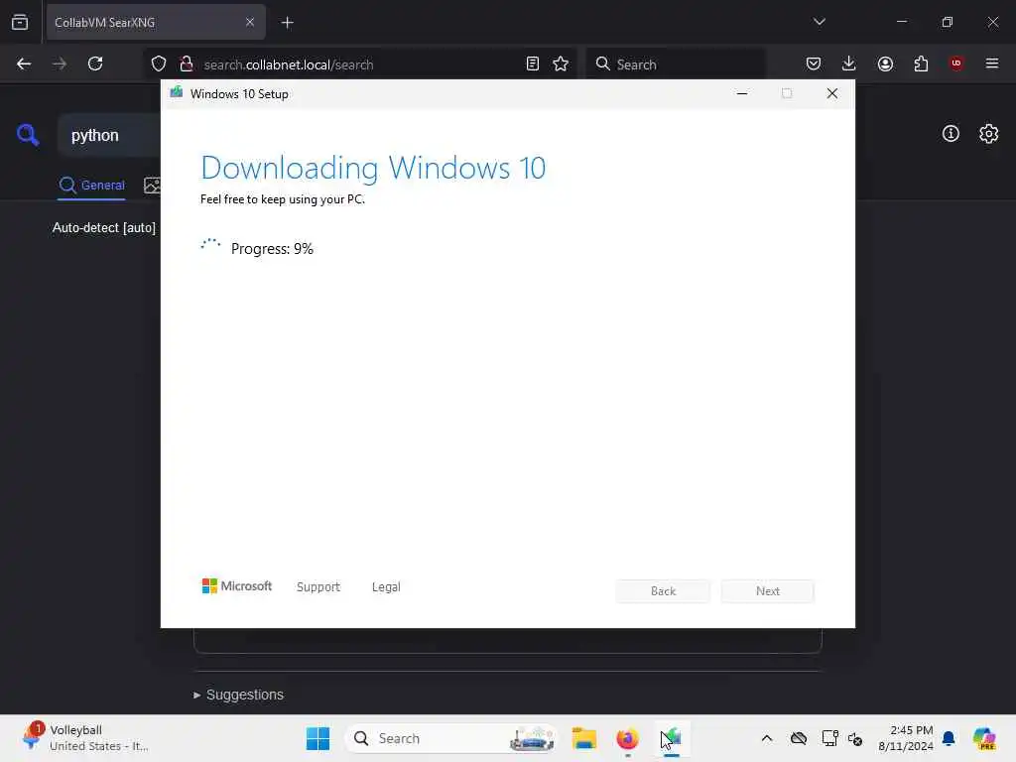
Task: Click the Windows Setup taskbar icon
Action: pos(672,738)
